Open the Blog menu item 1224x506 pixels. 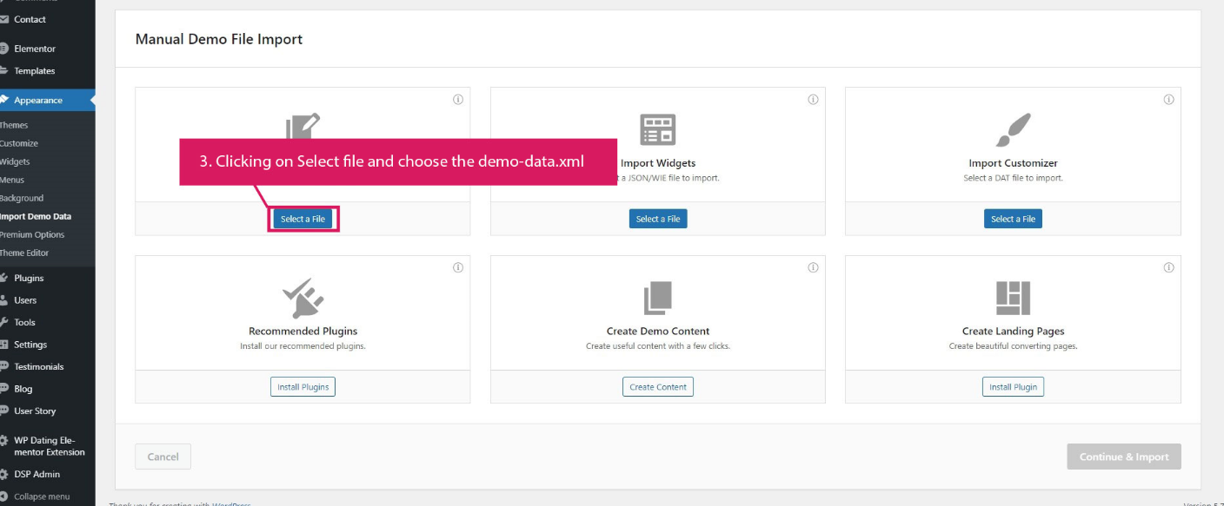point(23,389)
